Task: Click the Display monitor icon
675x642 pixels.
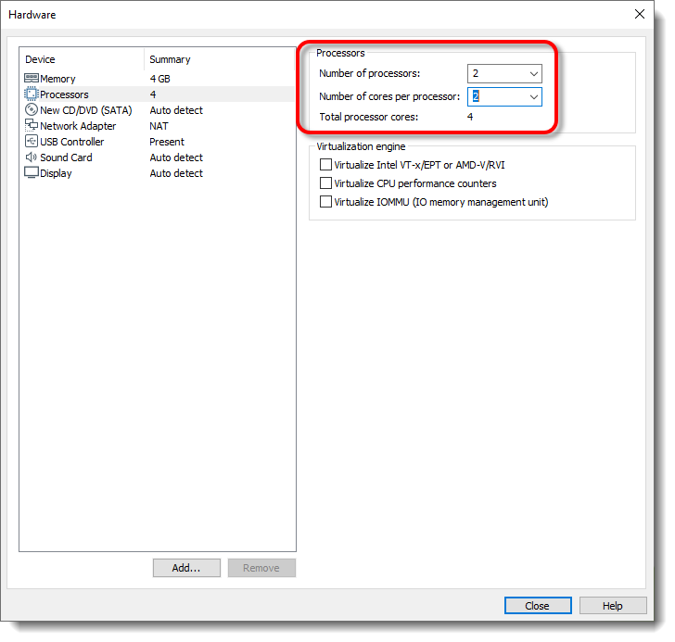Action: [31, 172]
